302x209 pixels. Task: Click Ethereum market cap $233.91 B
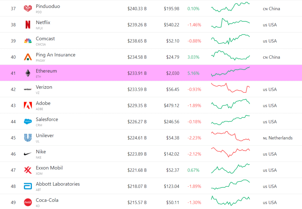[x=137, y=73]
